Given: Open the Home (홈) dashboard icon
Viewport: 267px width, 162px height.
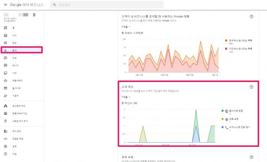Looking at the screenshot, I should pos(5,28).
